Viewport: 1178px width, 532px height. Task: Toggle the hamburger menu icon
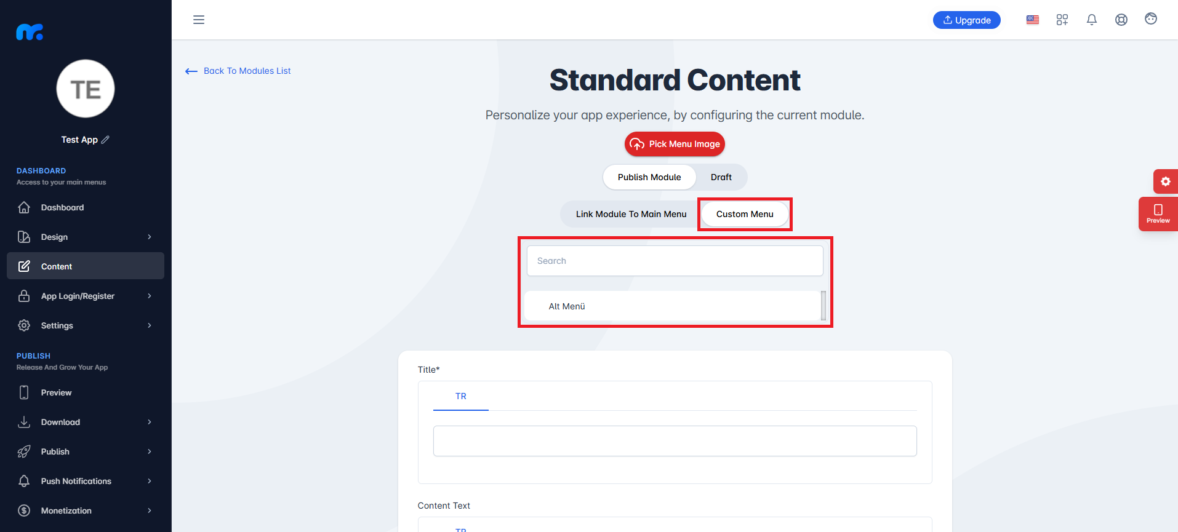199,20
